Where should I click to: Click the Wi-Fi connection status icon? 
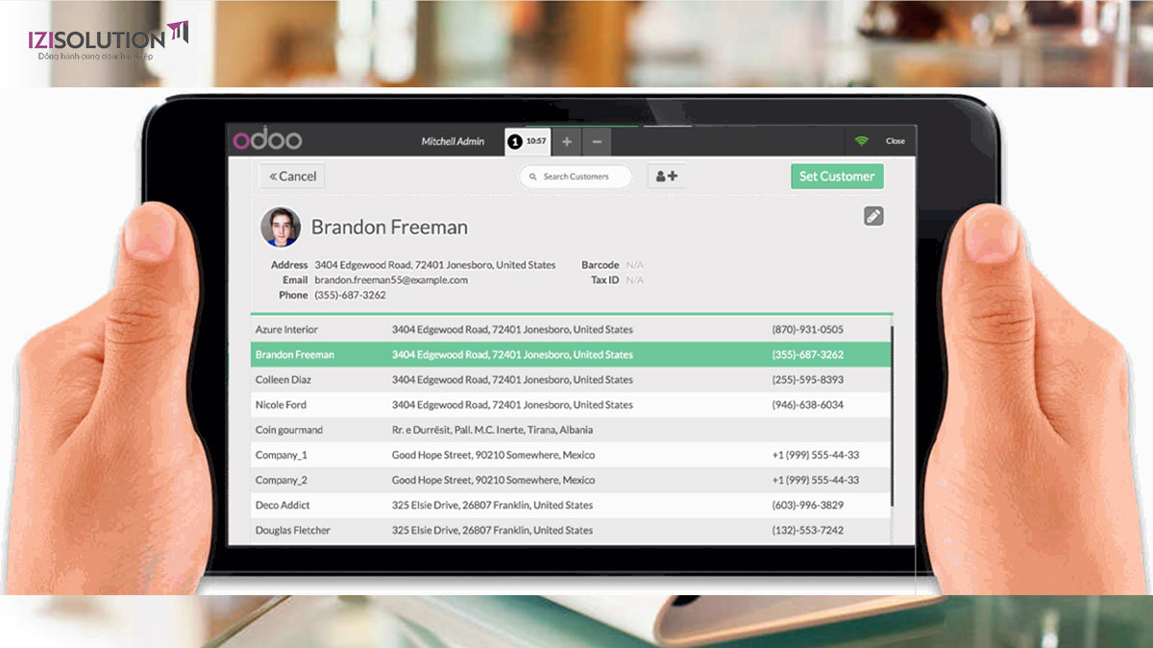tap(861, 141)
